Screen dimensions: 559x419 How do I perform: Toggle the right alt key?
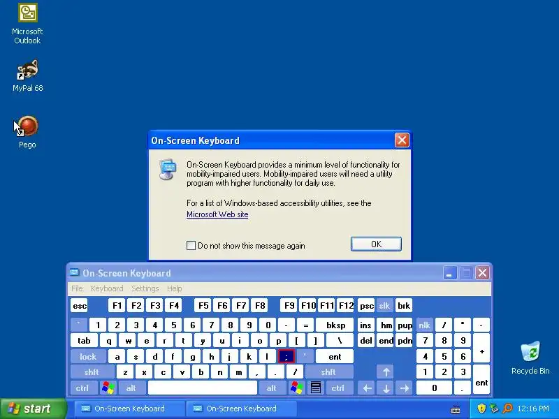tap(272, 388)
